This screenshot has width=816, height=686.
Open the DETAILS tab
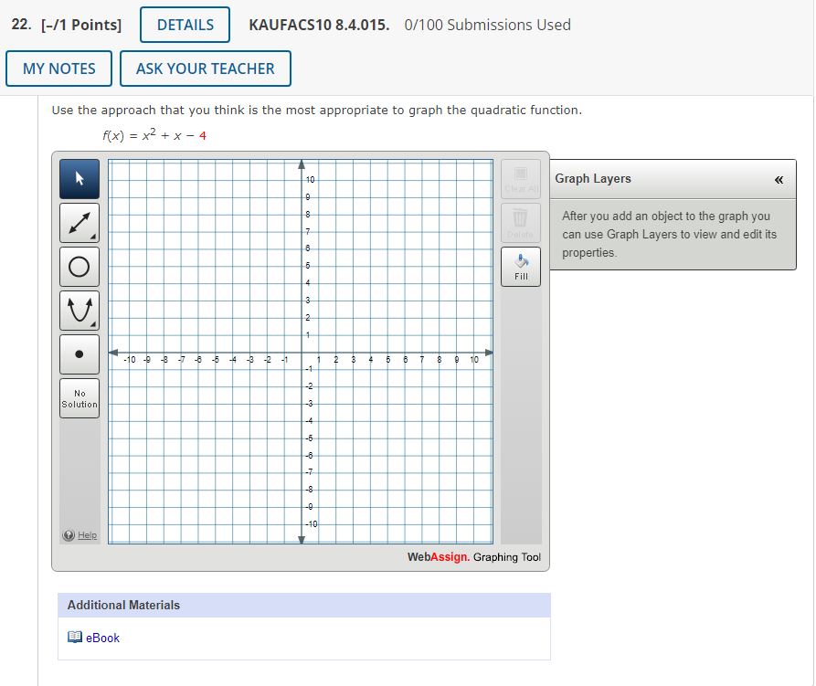(x=185, y=25)
